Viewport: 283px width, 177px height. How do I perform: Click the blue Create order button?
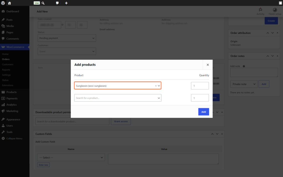(x=271, y=21)
